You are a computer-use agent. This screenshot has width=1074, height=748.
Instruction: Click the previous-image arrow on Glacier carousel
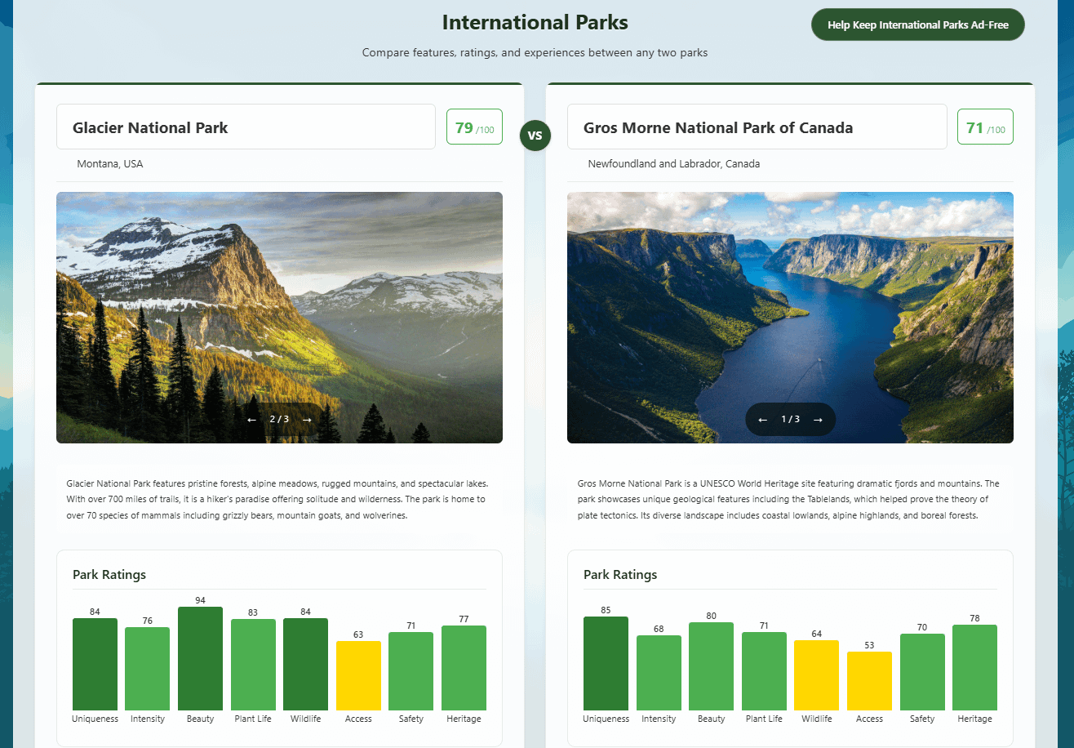pos(252,419)
